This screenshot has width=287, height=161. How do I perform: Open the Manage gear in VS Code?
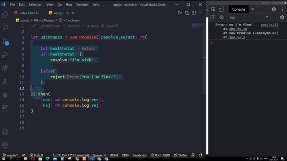point(5,145)
